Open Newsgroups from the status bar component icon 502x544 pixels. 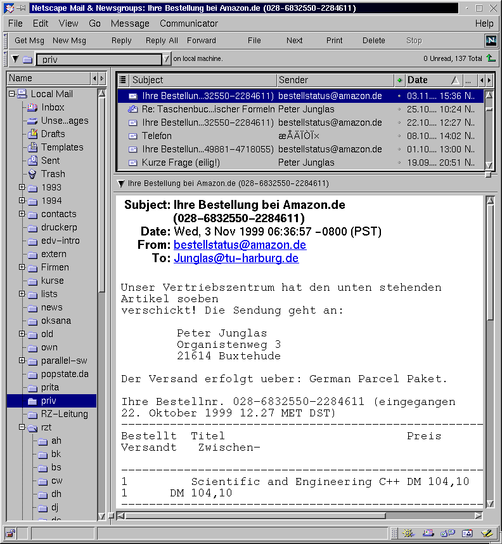click(447, 533)
